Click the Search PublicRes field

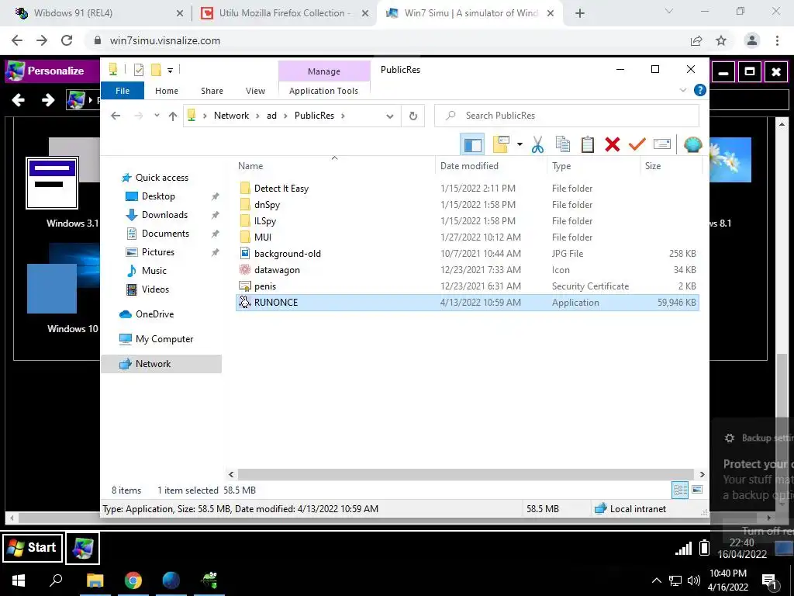pyautogui.click(x=567, y=116)
